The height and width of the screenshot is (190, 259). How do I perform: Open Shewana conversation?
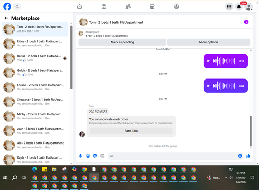pyautogui.click(x=35, y=102)
